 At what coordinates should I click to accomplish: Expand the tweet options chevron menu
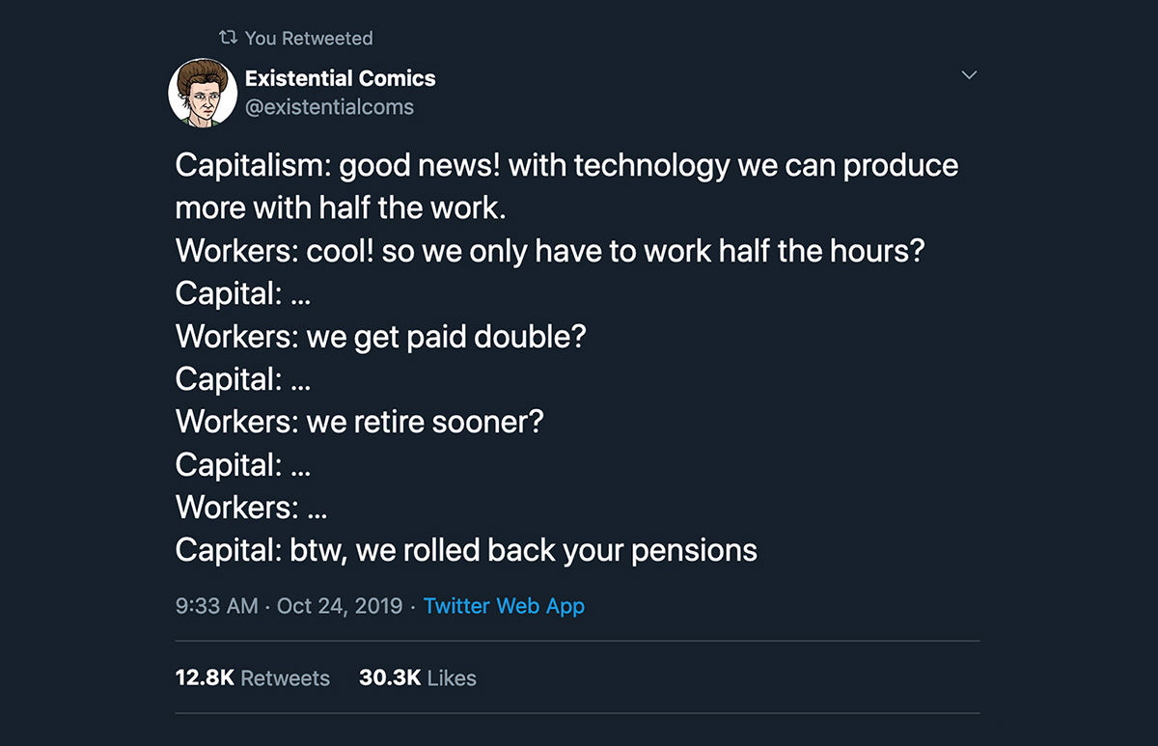[970, 75]
